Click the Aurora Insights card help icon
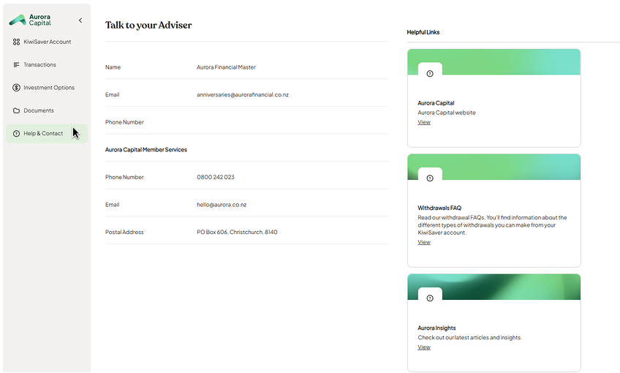 (430, 298)
